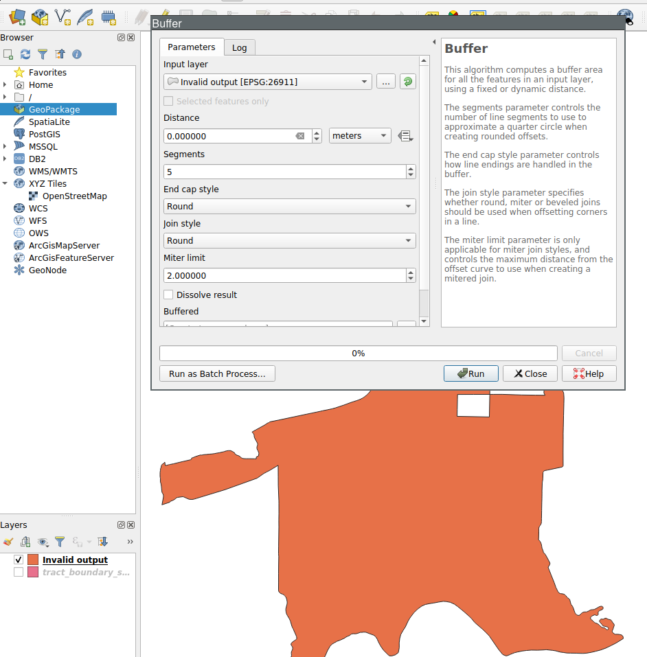Click the Invalid output orange color swatch

click(32, 560)
